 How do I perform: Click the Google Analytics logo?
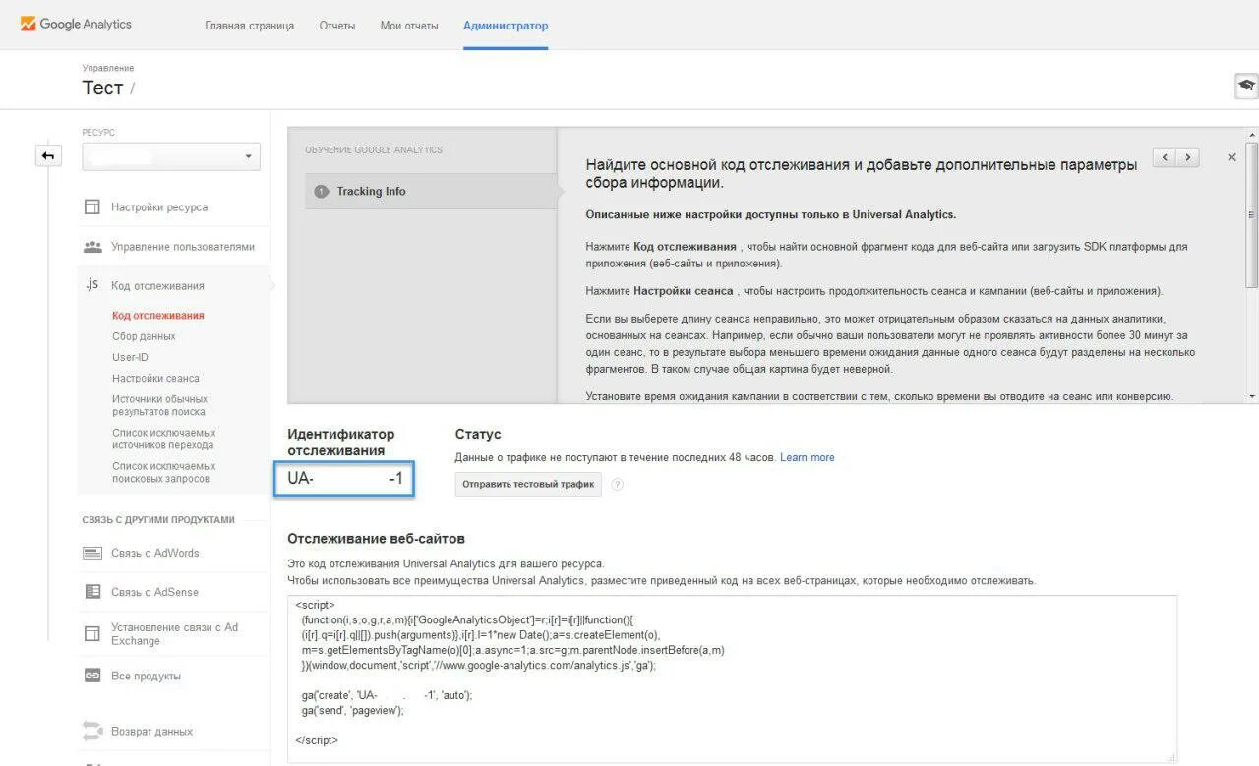(76, 24)
